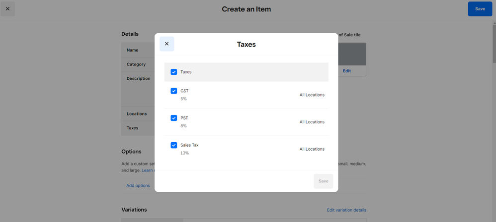Click Save in the Taxes dialog

[x=323, y=181]
